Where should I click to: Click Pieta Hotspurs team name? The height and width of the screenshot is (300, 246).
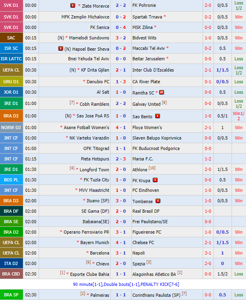(x=95, y=159)
